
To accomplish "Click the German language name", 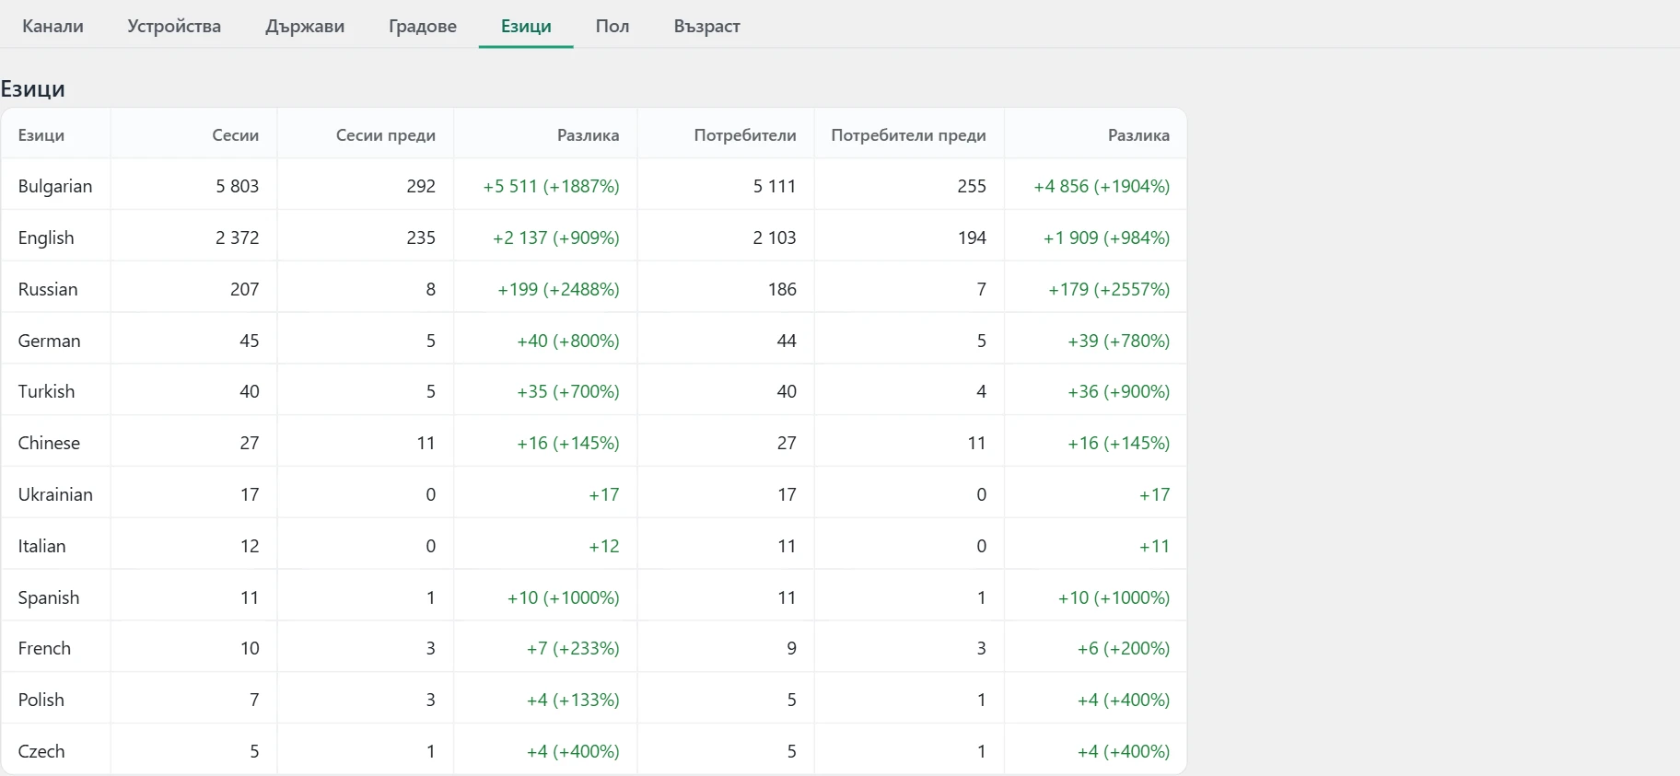I will (x=49, y=341).
